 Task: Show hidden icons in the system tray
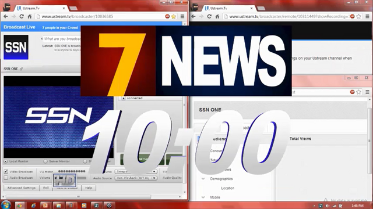pos(314,206)
